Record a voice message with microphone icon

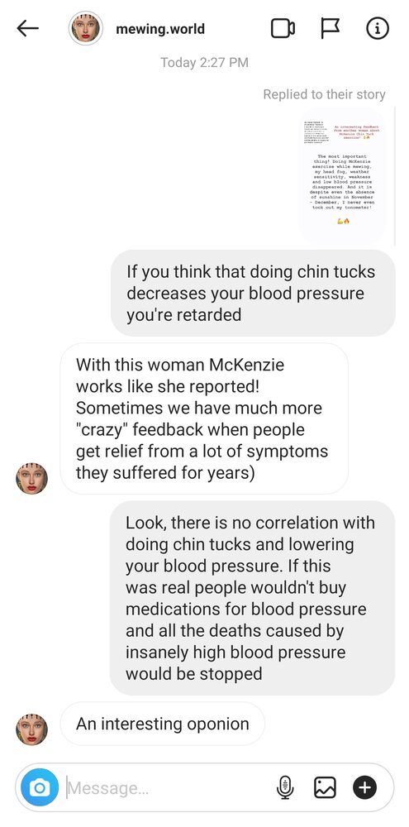285,788
